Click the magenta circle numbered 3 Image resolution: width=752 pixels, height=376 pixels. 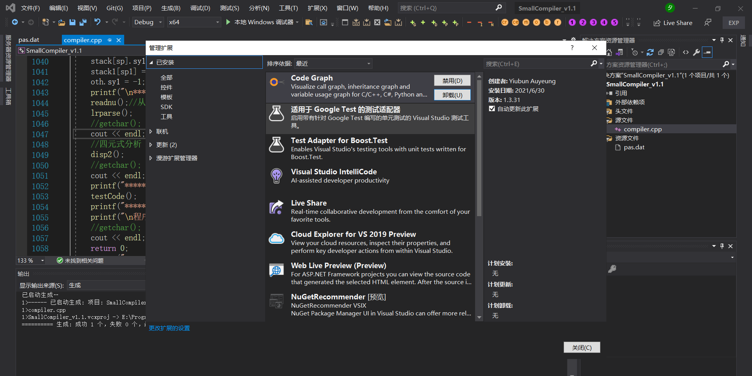click(x=593, y=22)
